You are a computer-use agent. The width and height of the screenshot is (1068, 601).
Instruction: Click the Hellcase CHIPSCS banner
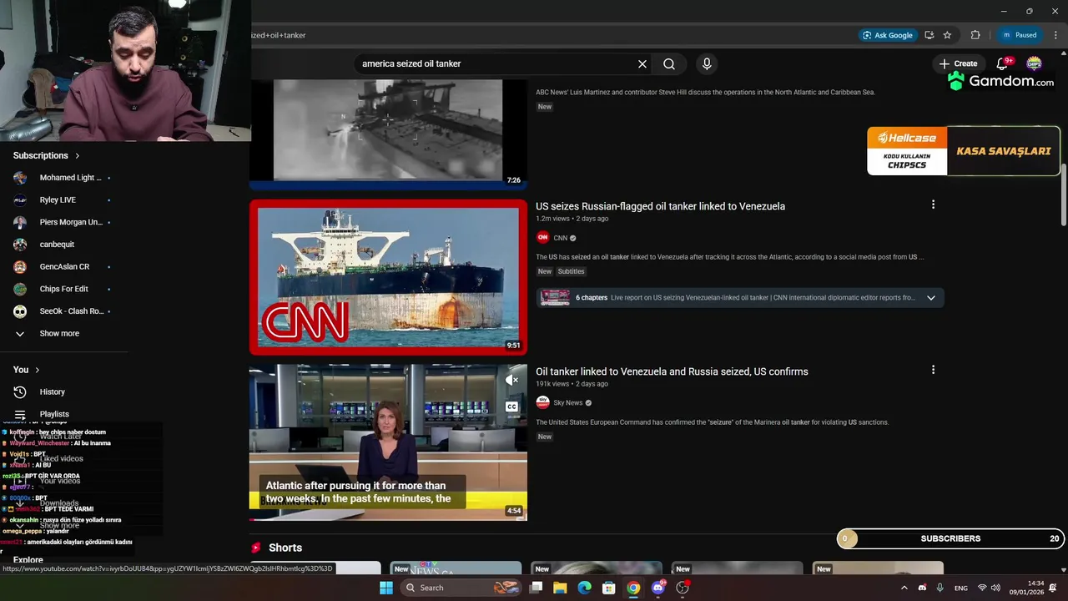[x=963, y=151]
